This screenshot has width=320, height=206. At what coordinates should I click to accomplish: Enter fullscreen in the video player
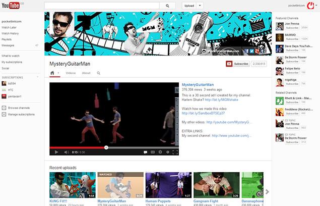tap(175, 152)
